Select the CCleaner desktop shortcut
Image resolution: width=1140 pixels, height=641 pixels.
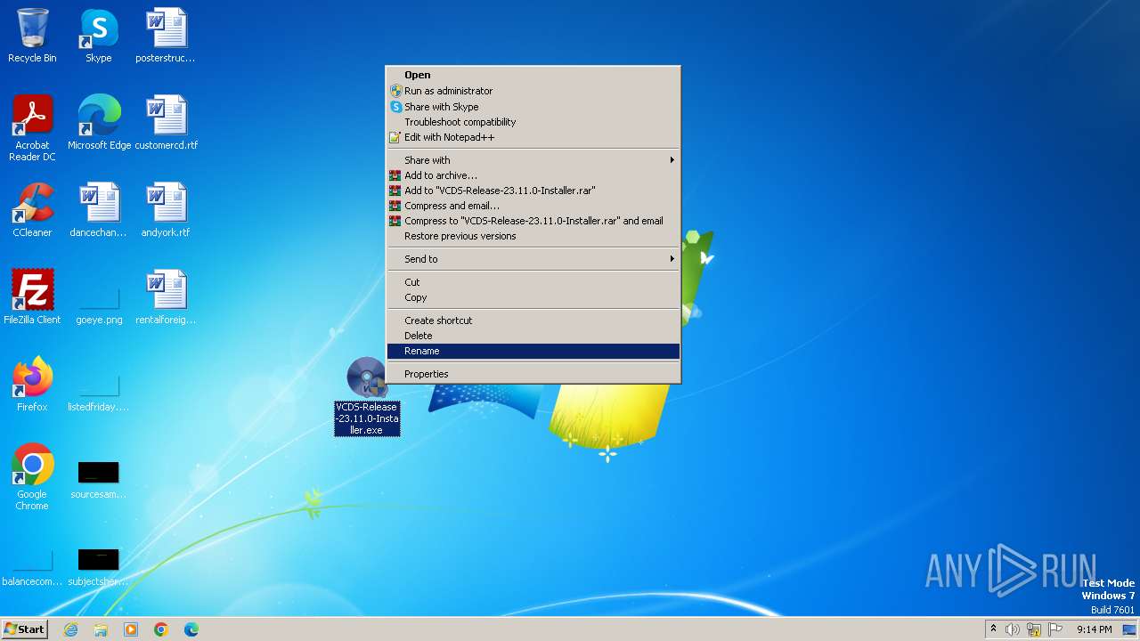32,210
